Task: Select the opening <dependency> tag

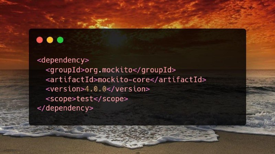Action: [x=63, y=60]
